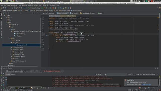Open the Analyze menu

click(24, 6)
